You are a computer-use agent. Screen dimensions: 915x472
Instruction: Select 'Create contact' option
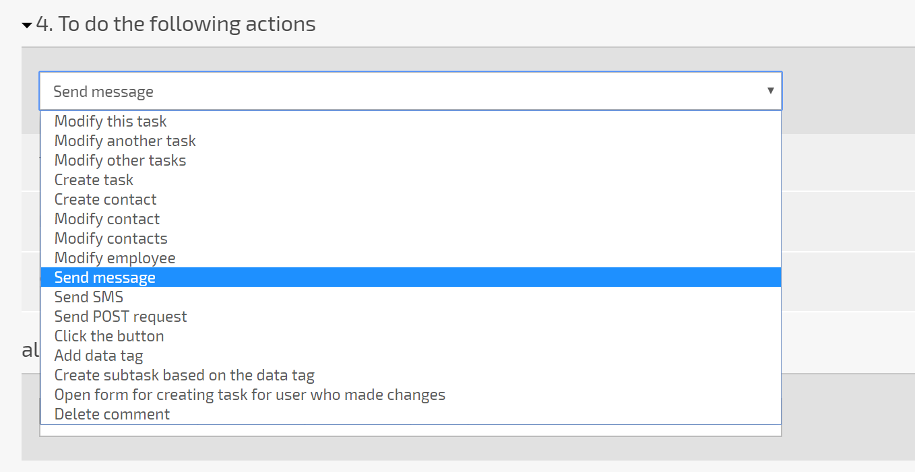click(x=410, y=199)
